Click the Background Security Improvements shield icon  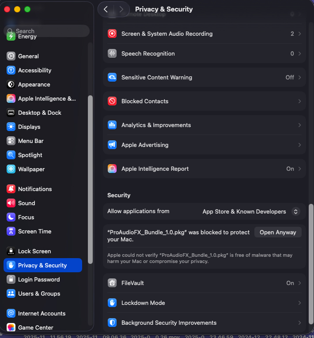(x=112, y=323)
